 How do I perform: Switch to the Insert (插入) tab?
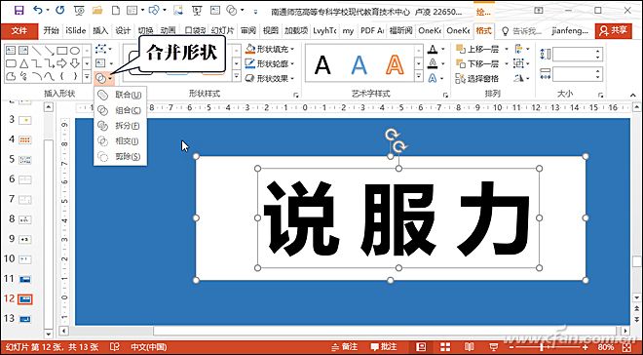100,30
